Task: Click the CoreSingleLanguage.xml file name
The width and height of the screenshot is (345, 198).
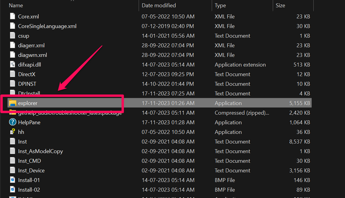Action: [47, 26]
